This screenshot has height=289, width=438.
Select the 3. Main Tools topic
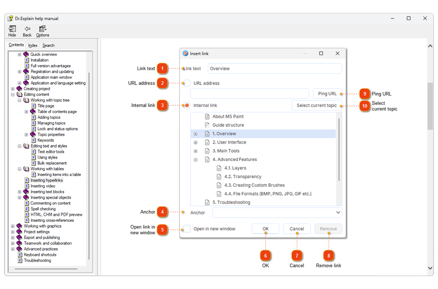click(226, 151)
